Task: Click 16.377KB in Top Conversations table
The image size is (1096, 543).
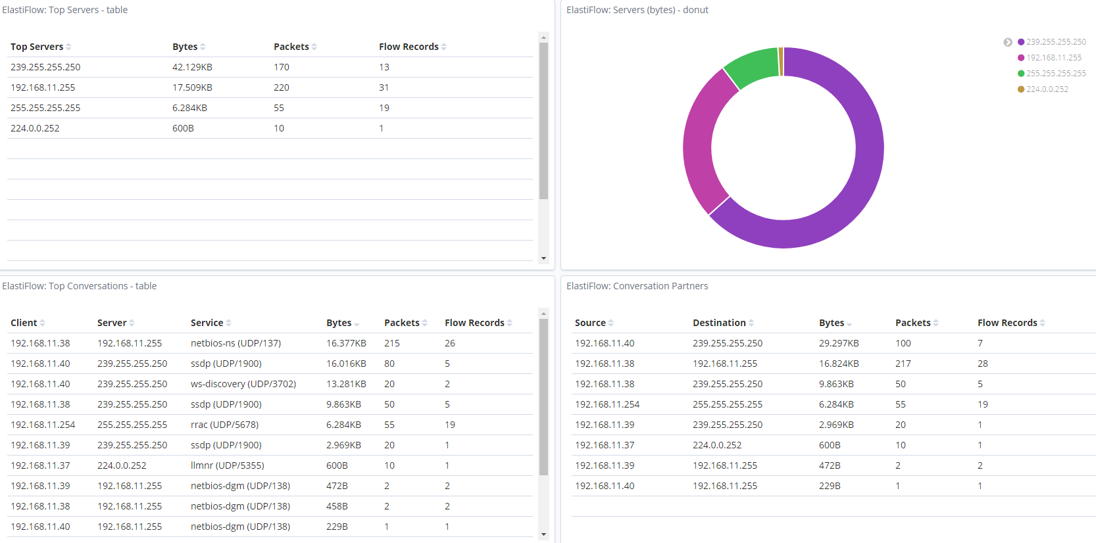Action: (x=346, y=343)
